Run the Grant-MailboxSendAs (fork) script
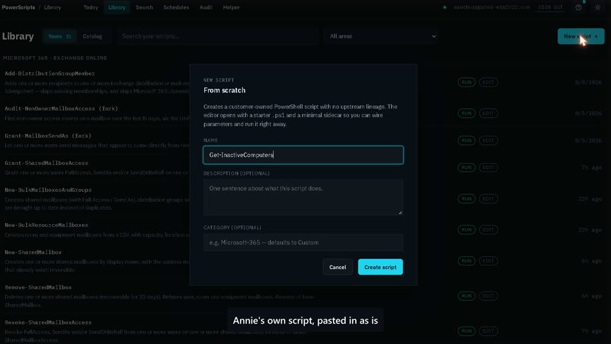The height and width of the screenshot is (344, 611). point(467,140)
